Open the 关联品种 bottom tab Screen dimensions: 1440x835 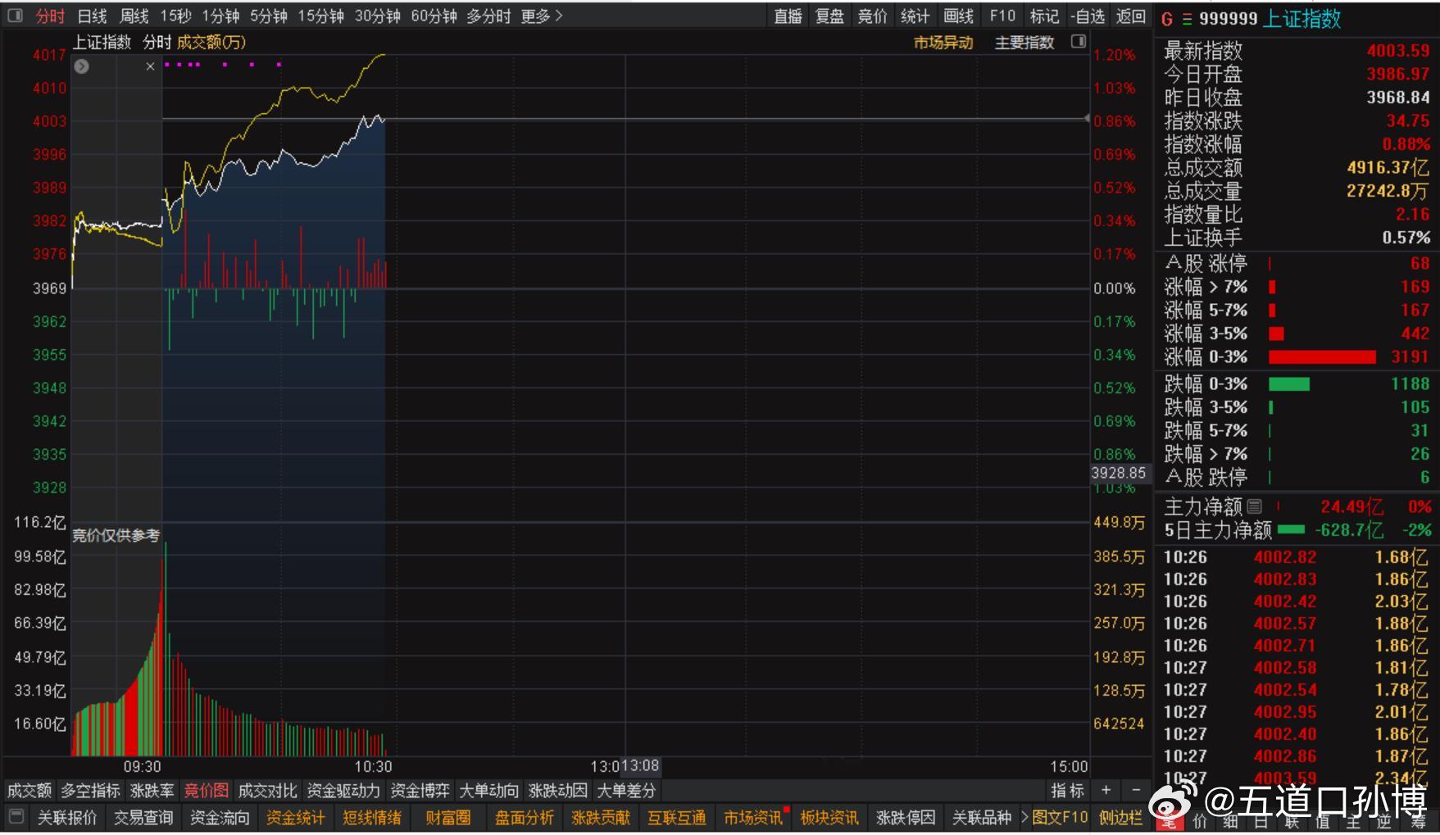[x=982, y=817]
